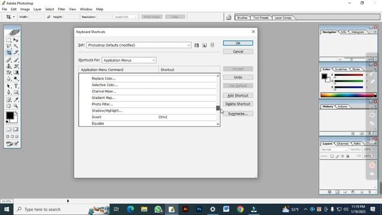Switch to the Channels tab
The image size is (382, 215).
tap(343, 143)
